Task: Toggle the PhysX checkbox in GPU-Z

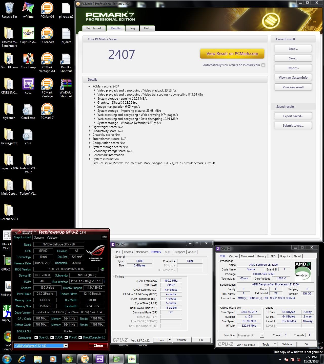Action: pyautogui.click(x=66, y=337)
